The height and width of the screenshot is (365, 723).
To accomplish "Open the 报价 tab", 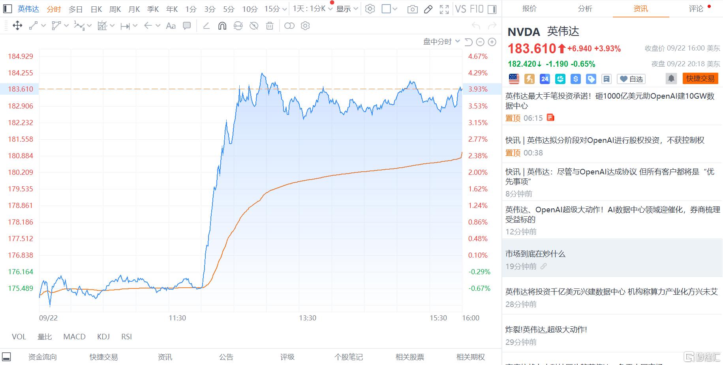I will pos(530,9).
